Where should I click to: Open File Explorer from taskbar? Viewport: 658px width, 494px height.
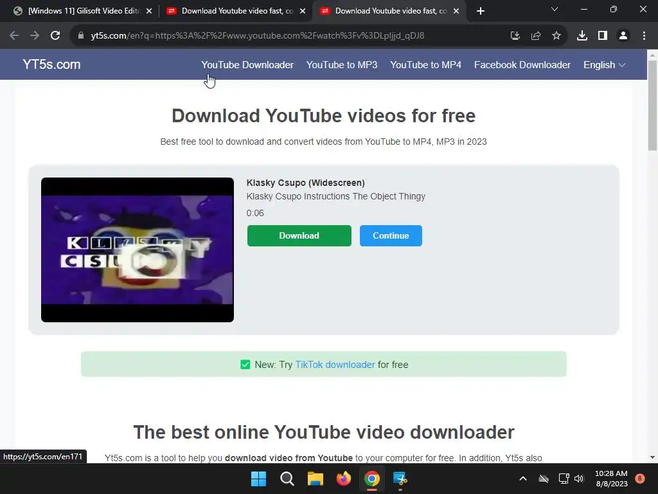tap(315, 479)
